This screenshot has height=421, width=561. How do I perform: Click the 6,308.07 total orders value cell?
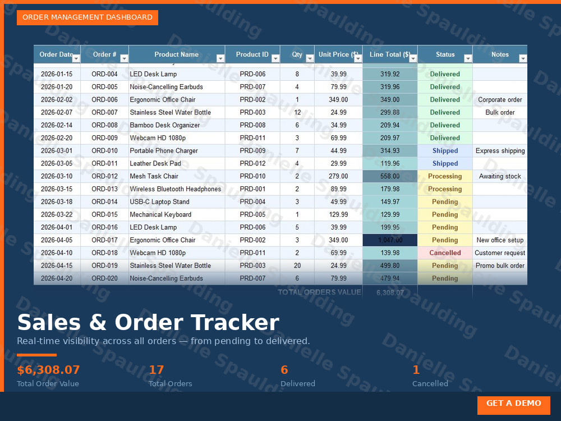[390, 292]
